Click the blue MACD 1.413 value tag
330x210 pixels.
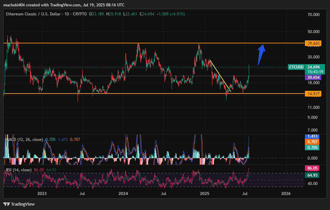point(312,136)
